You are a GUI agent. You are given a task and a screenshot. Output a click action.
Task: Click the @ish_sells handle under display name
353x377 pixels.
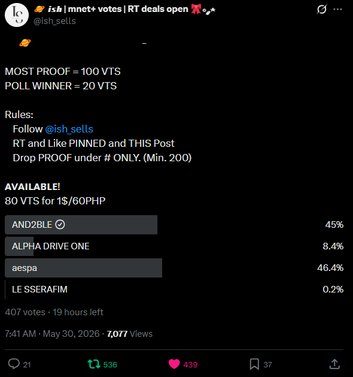click(x=54, y=21)
